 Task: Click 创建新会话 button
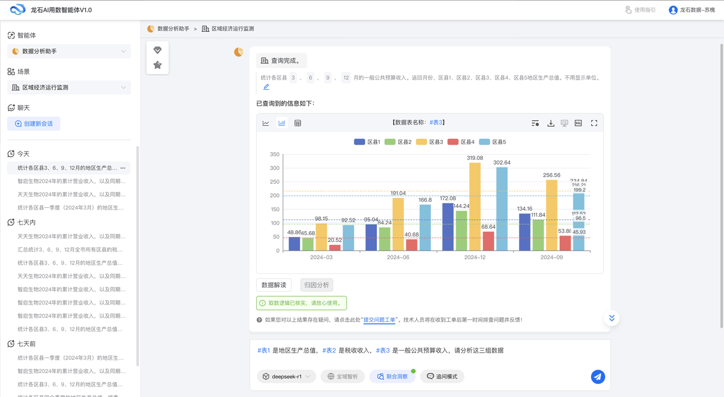click(34, 124)
